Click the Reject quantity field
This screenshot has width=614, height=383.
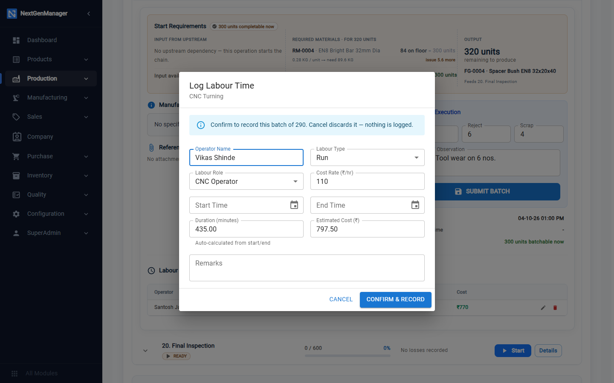[486, 134]
